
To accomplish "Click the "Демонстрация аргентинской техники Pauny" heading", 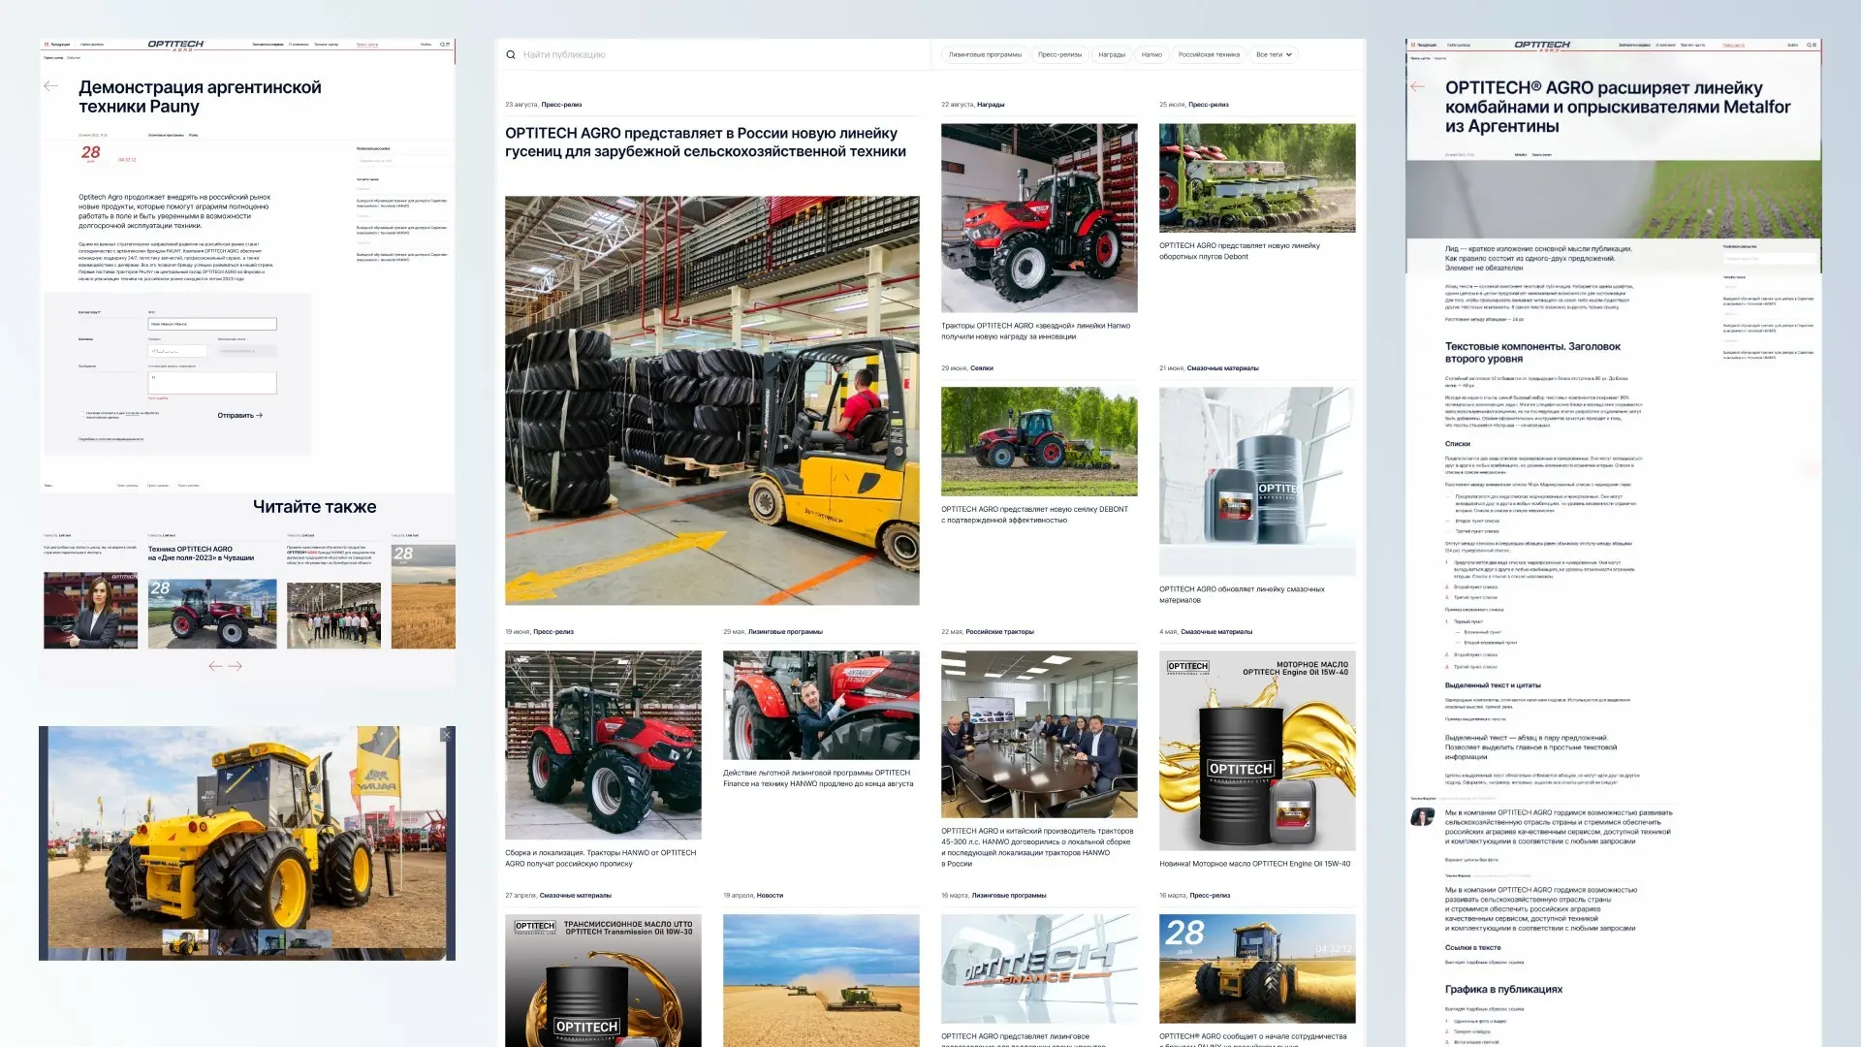I will pos(200,97).
